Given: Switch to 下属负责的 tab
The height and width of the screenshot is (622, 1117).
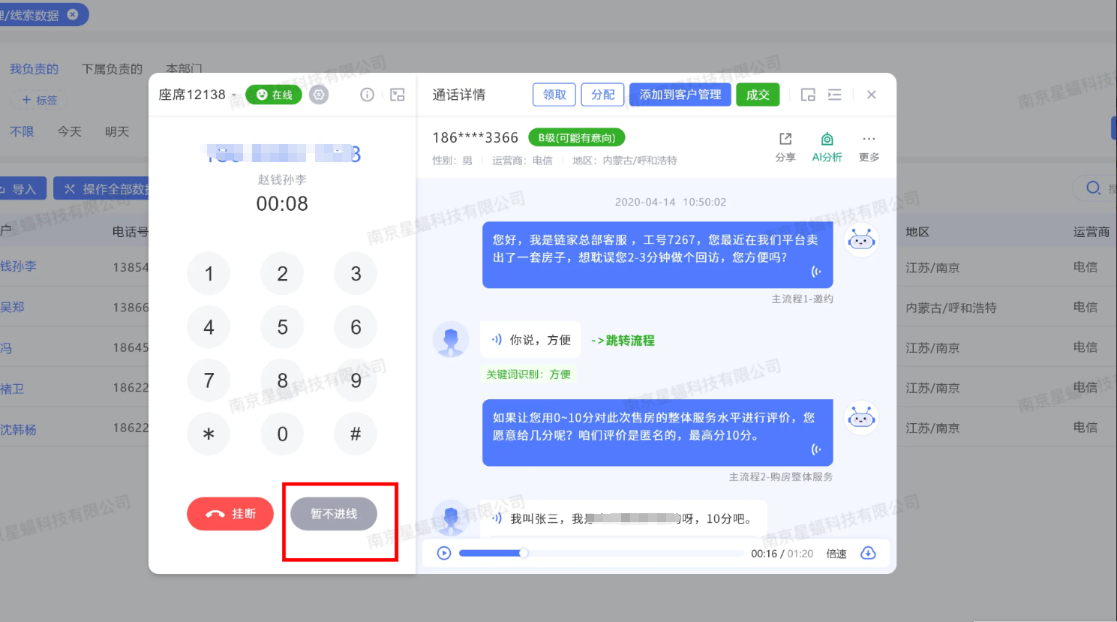Looking at the screenshot, I should (112, 69).
